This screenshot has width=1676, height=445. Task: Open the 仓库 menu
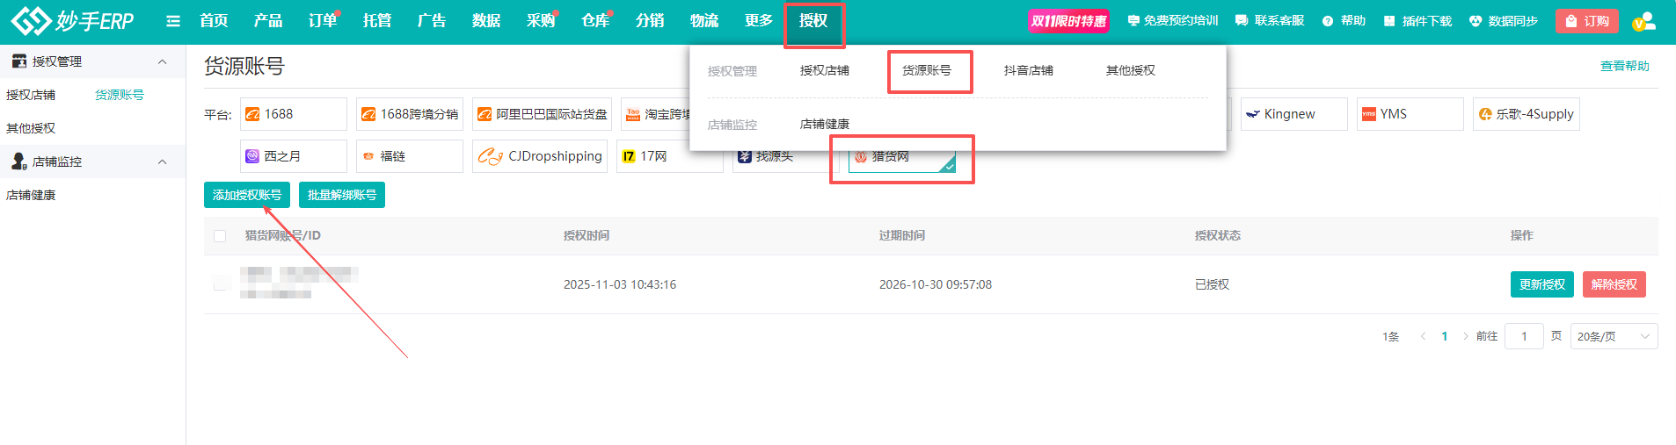pyautogui.click(x=595, y=21)
